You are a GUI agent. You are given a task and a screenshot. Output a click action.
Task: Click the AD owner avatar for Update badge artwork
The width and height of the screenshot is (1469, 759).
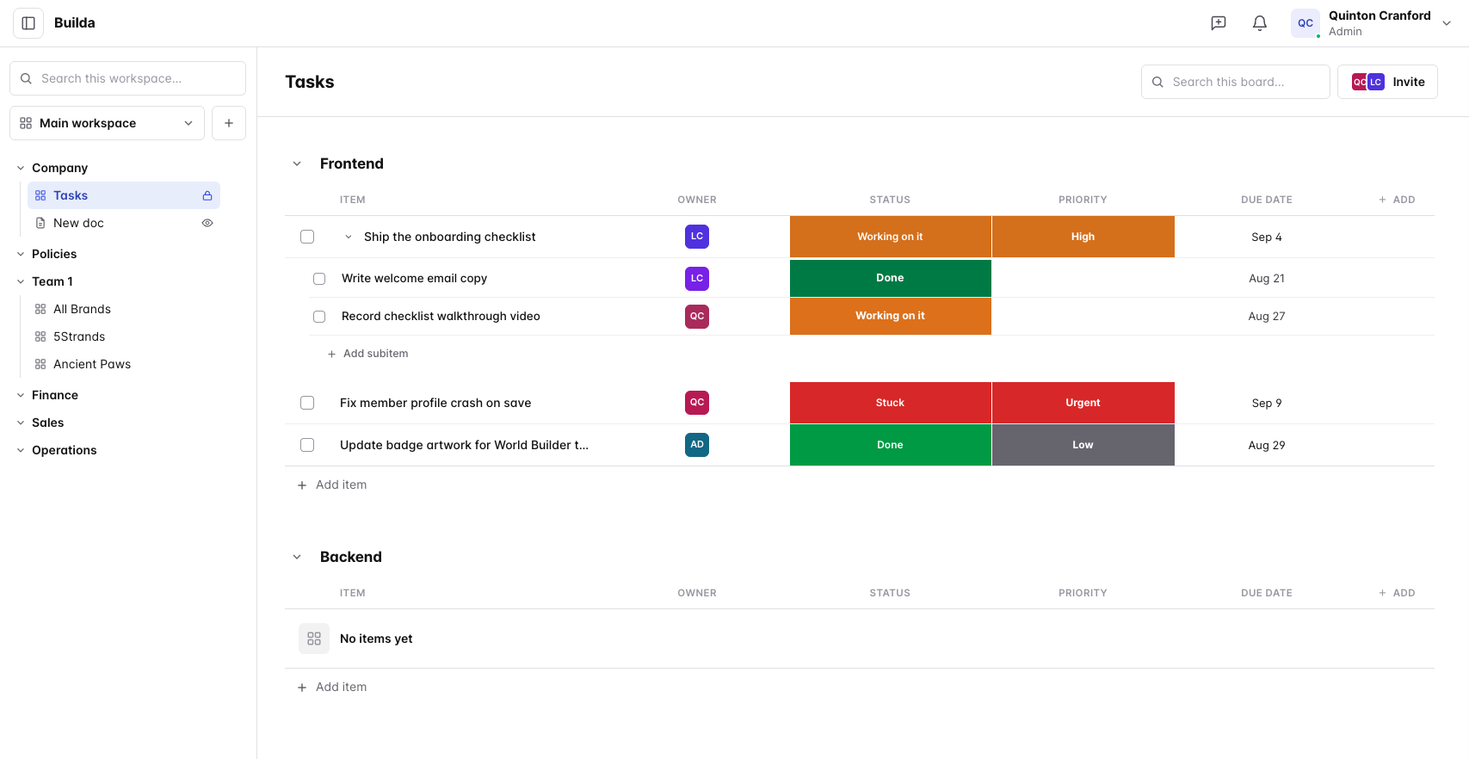tap(697, 445)
